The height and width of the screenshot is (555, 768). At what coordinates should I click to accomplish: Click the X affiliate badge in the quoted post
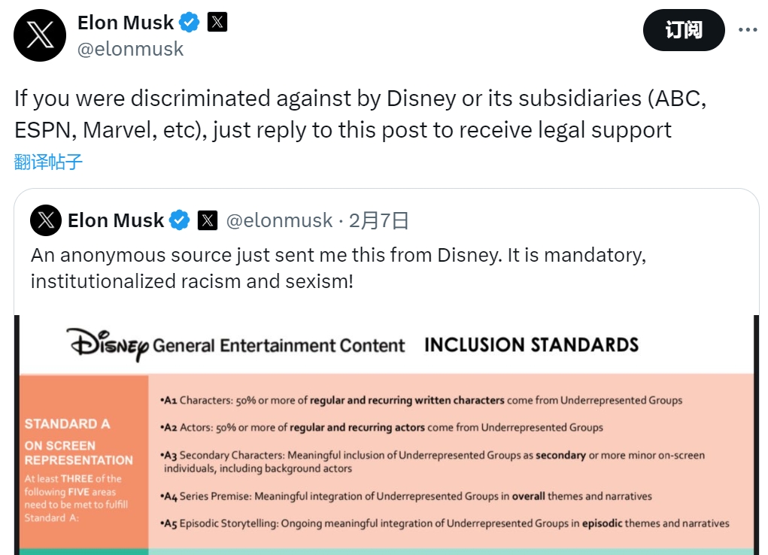(208, 220)
